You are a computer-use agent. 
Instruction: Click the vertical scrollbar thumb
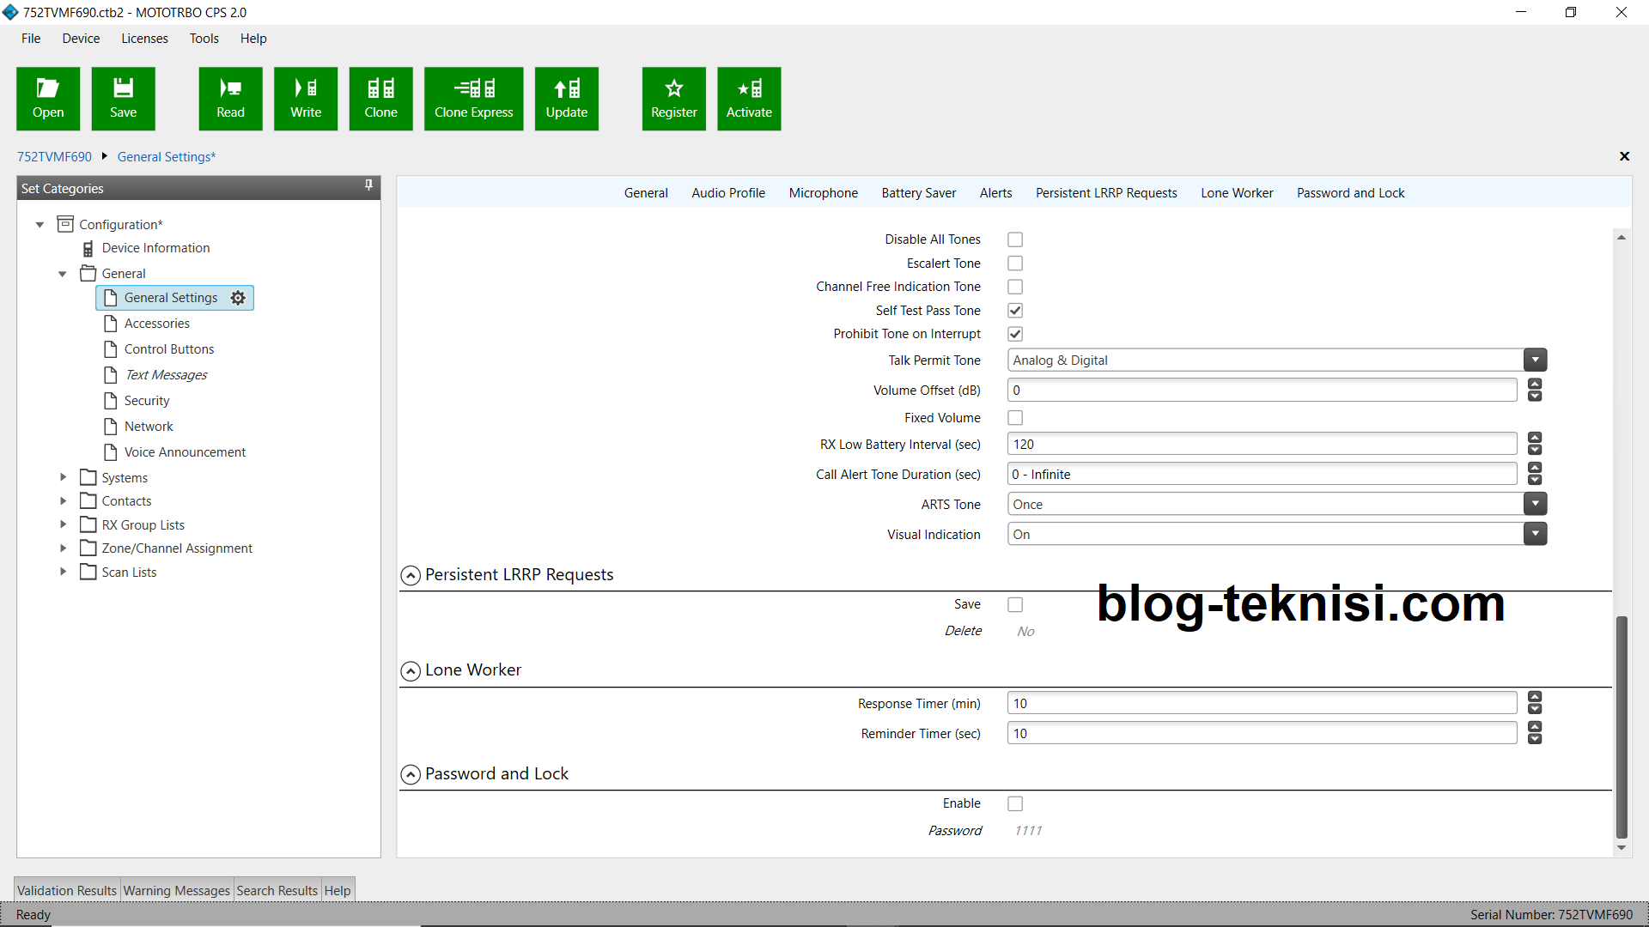point(1622,725)
